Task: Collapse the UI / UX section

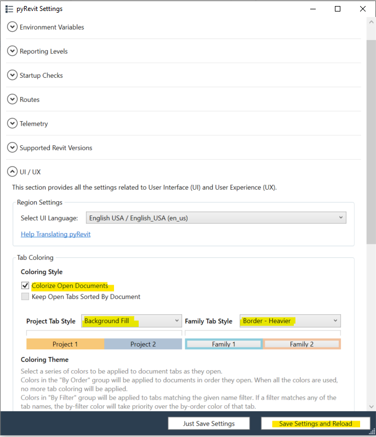Action: [x=12, y=172]
